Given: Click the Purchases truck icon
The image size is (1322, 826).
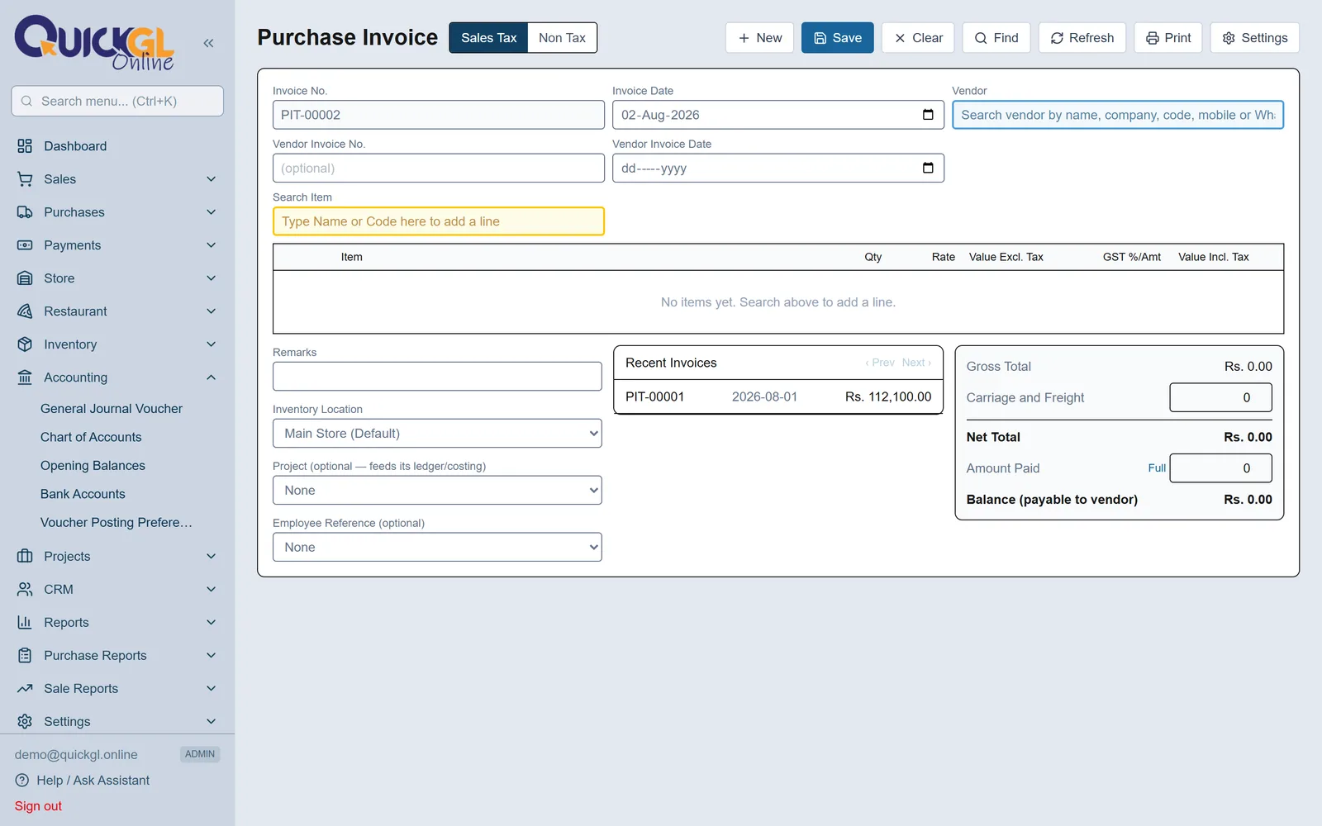Looking at the screenshot, I should (25, 212).
